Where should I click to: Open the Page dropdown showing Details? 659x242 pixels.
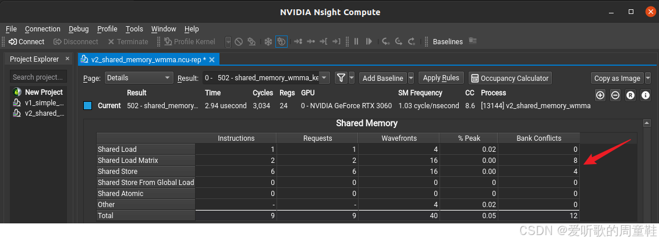point(139,78)
